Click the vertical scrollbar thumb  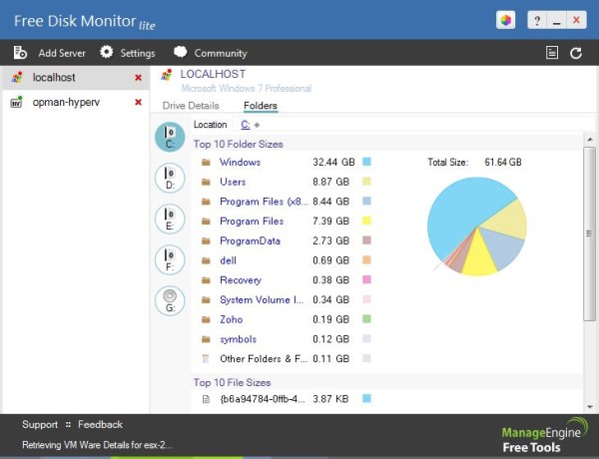click(590, 233)
